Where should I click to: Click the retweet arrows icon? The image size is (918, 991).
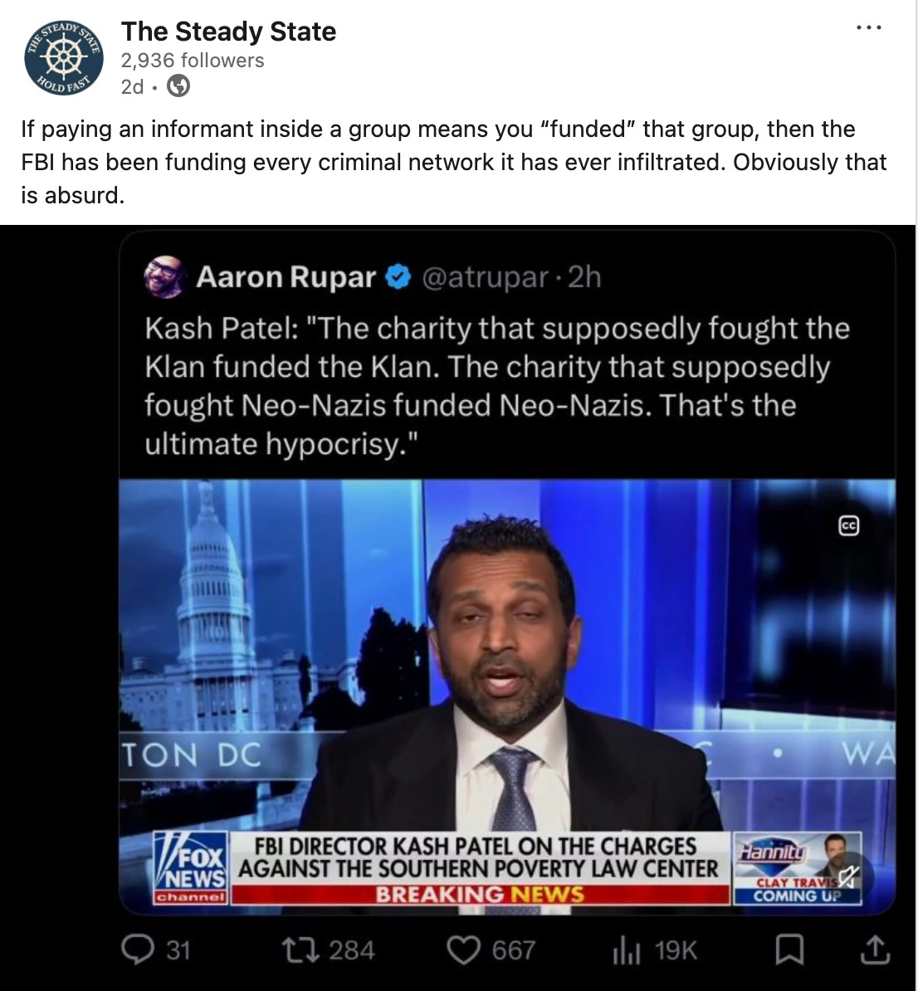tap(300, 950)
